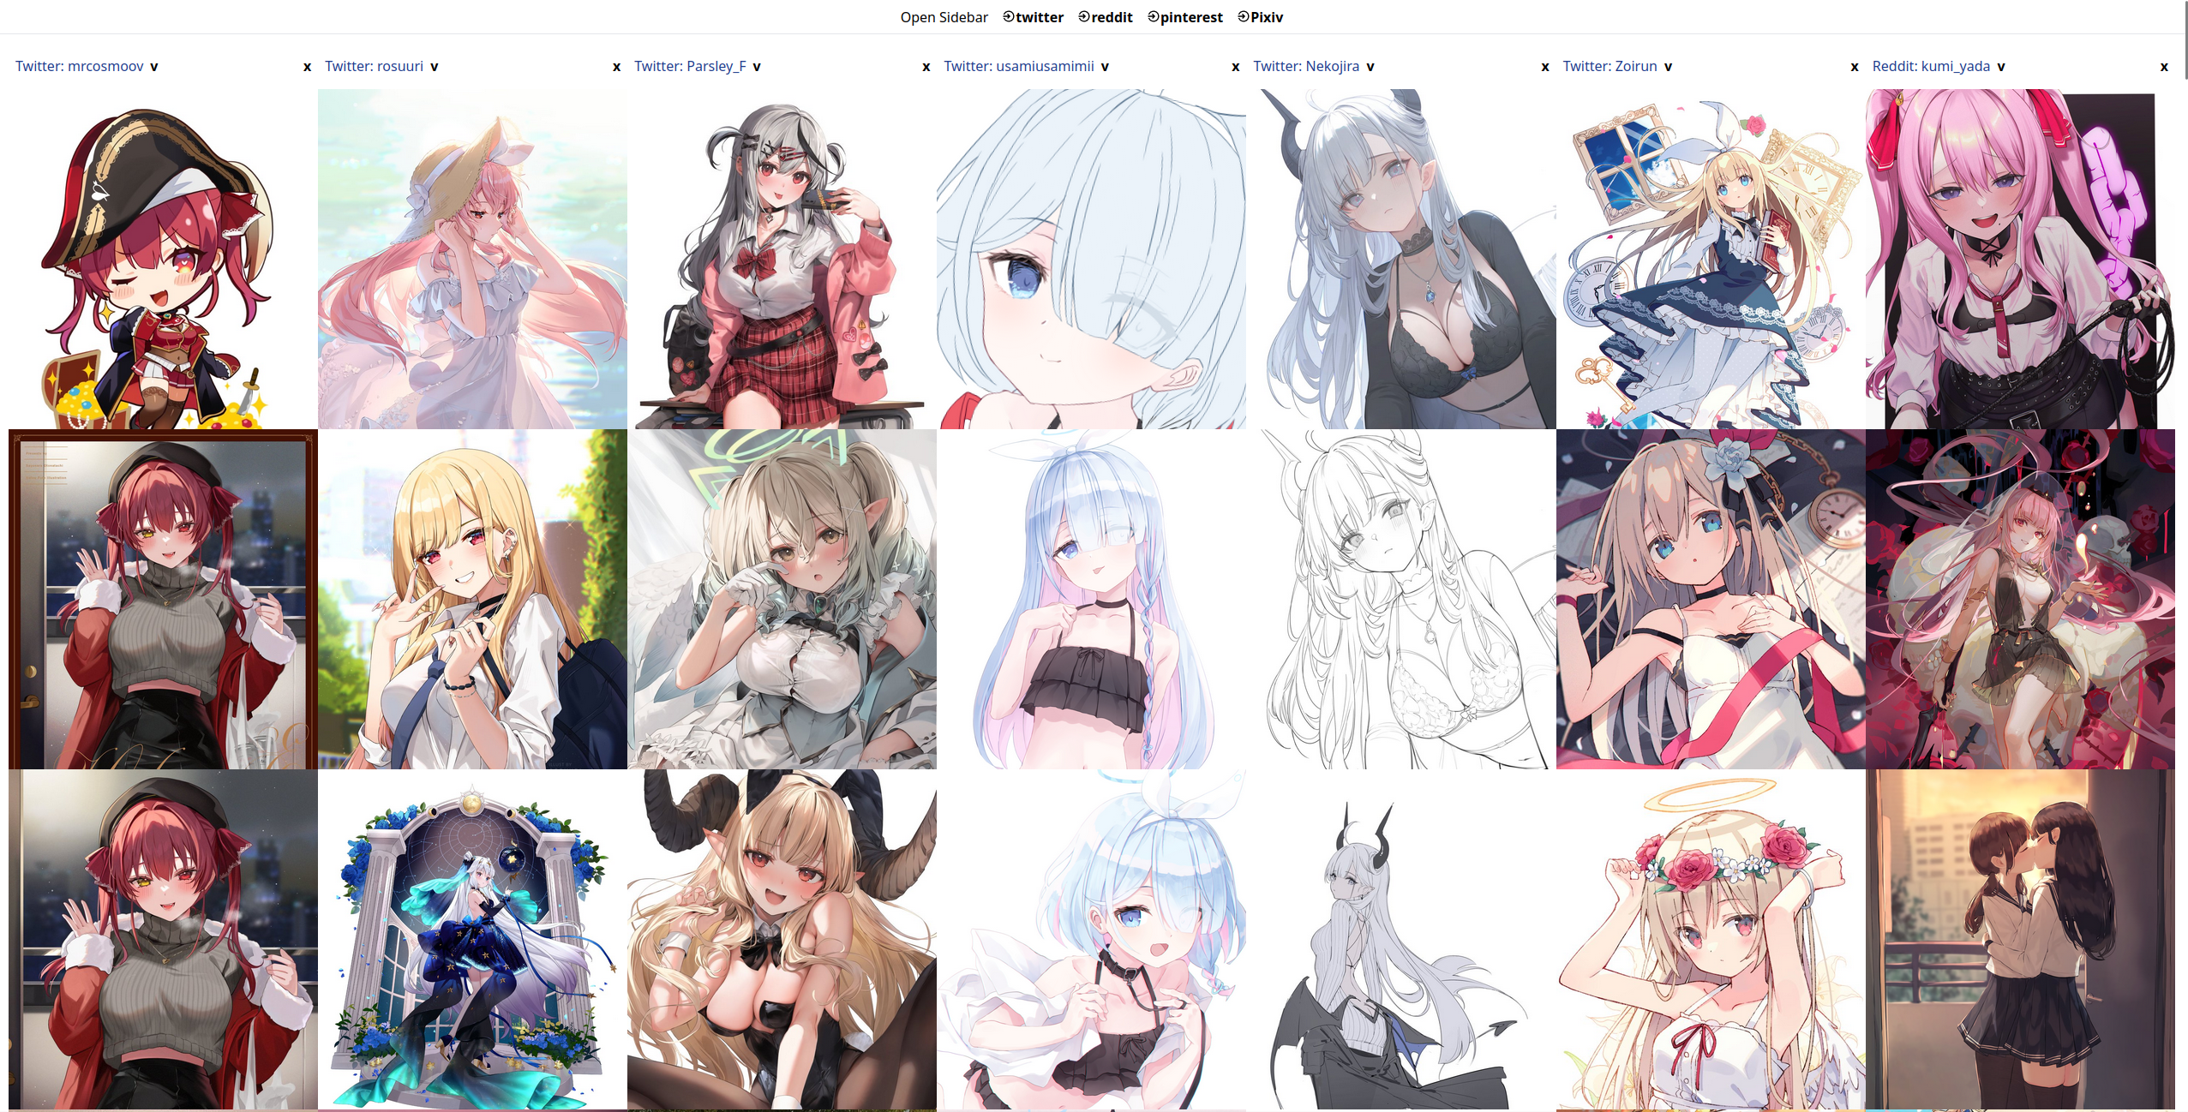2188x1112 pixels.
Task: Expand the mrcosmoov column dropdown arrow
Action: coord(154,67)
